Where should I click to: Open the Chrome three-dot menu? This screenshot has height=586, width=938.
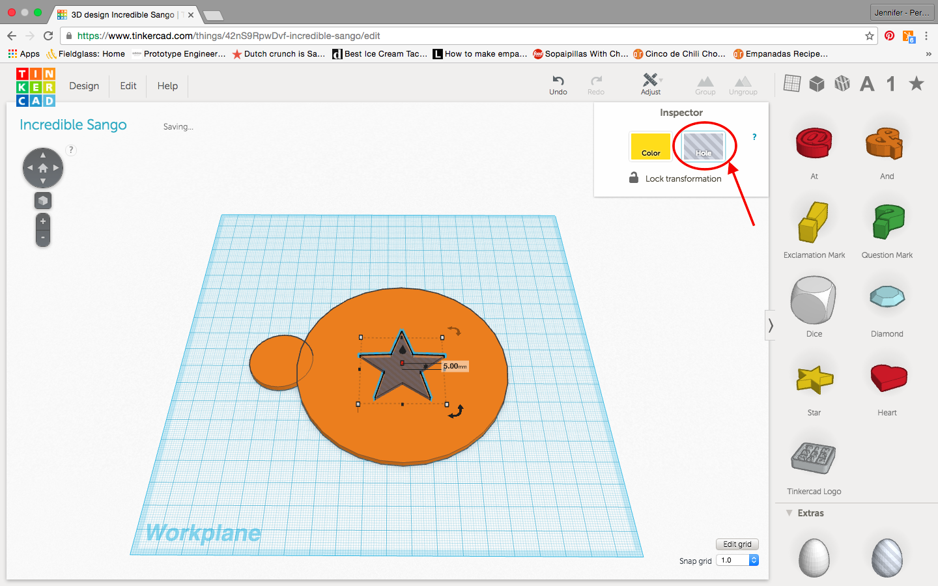pos(926,36)
